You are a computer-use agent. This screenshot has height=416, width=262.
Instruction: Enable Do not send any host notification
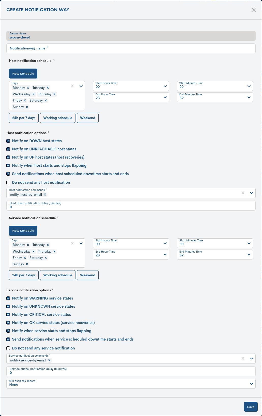pyautogui.click(x=8, y=183)
